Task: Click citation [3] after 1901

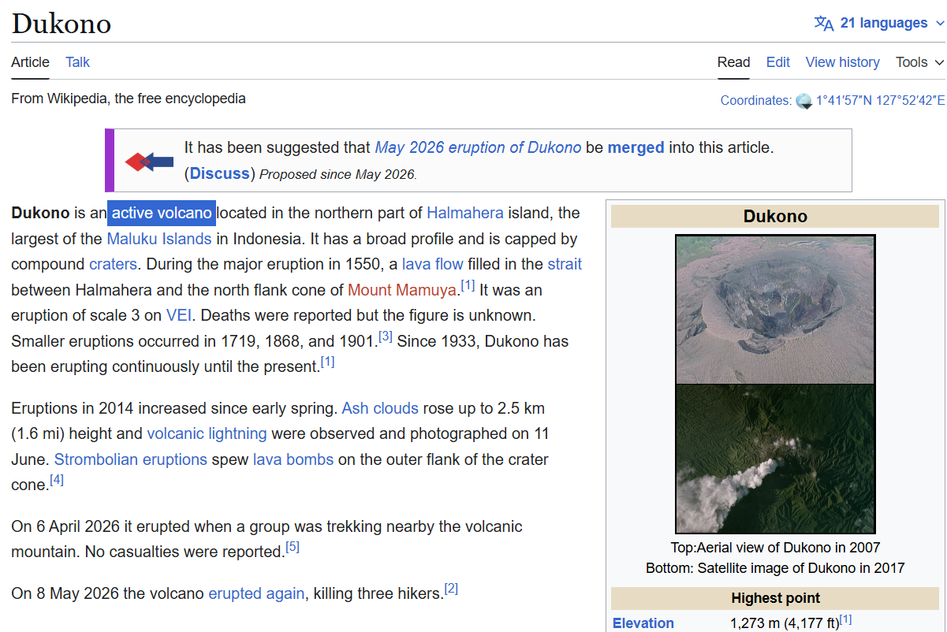Action: (386, 336)
